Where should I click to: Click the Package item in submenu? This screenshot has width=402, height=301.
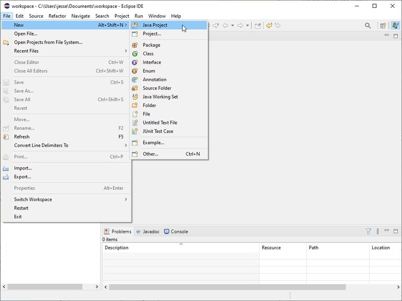coord(151,45)
